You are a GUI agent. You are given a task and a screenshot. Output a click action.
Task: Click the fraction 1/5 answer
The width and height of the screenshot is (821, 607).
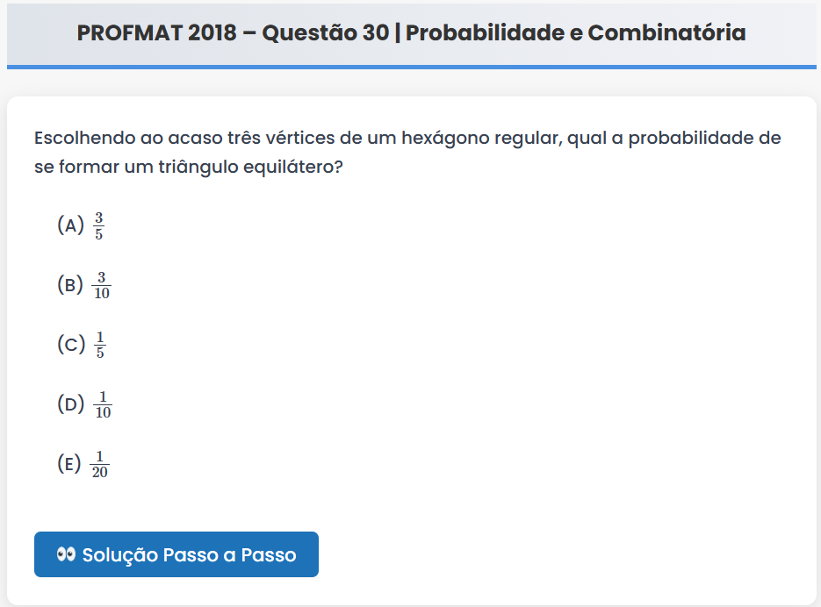[x=99, y=345]
